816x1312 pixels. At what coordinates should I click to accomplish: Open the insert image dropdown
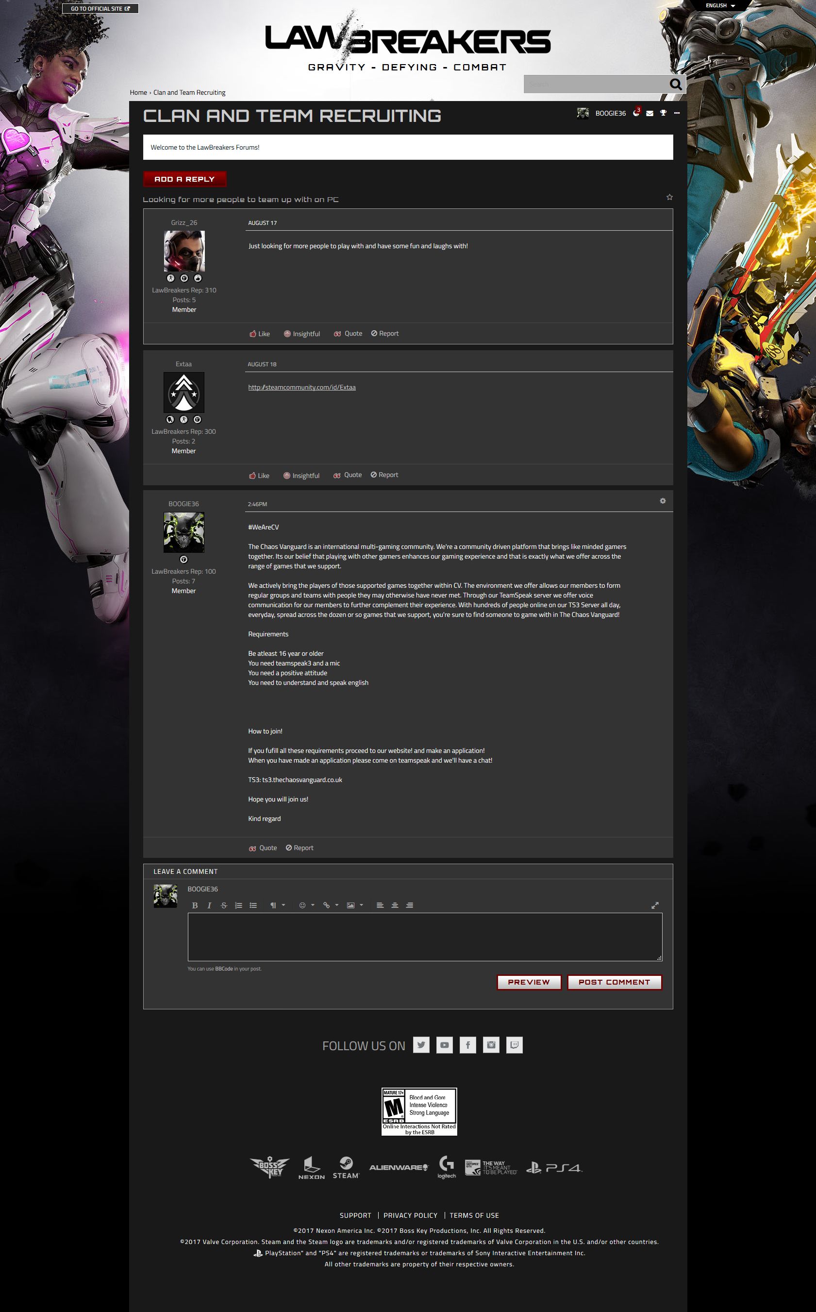(354, 905)
